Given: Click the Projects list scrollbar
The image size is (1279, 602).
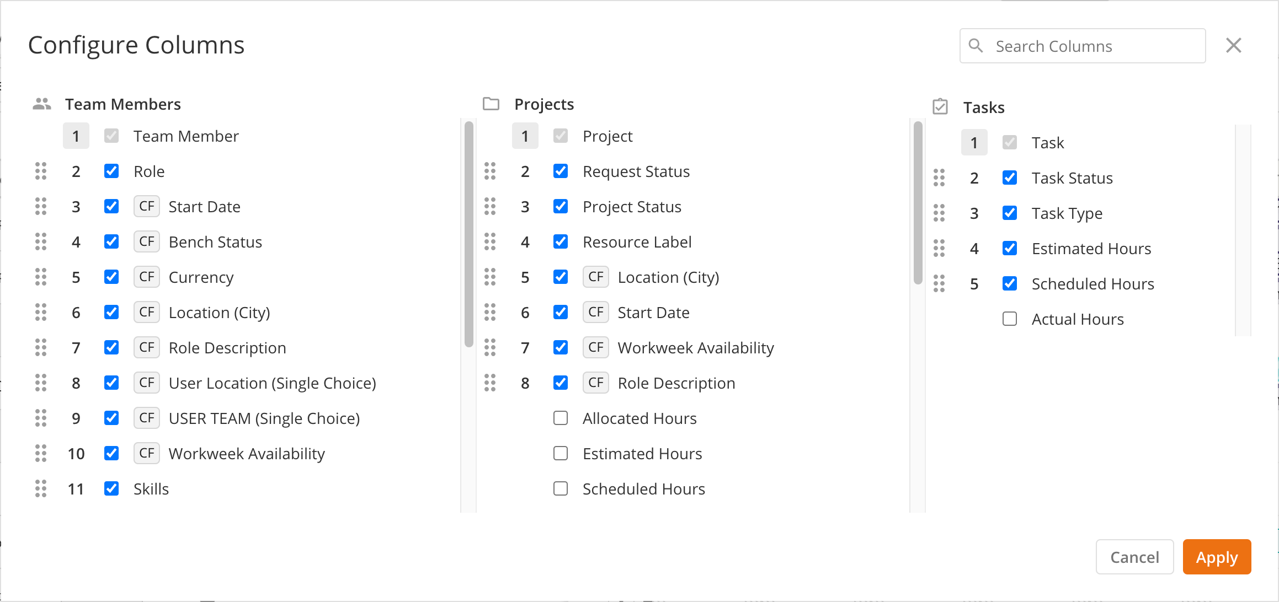Looking at the screenshot, I should click(918, 203).
